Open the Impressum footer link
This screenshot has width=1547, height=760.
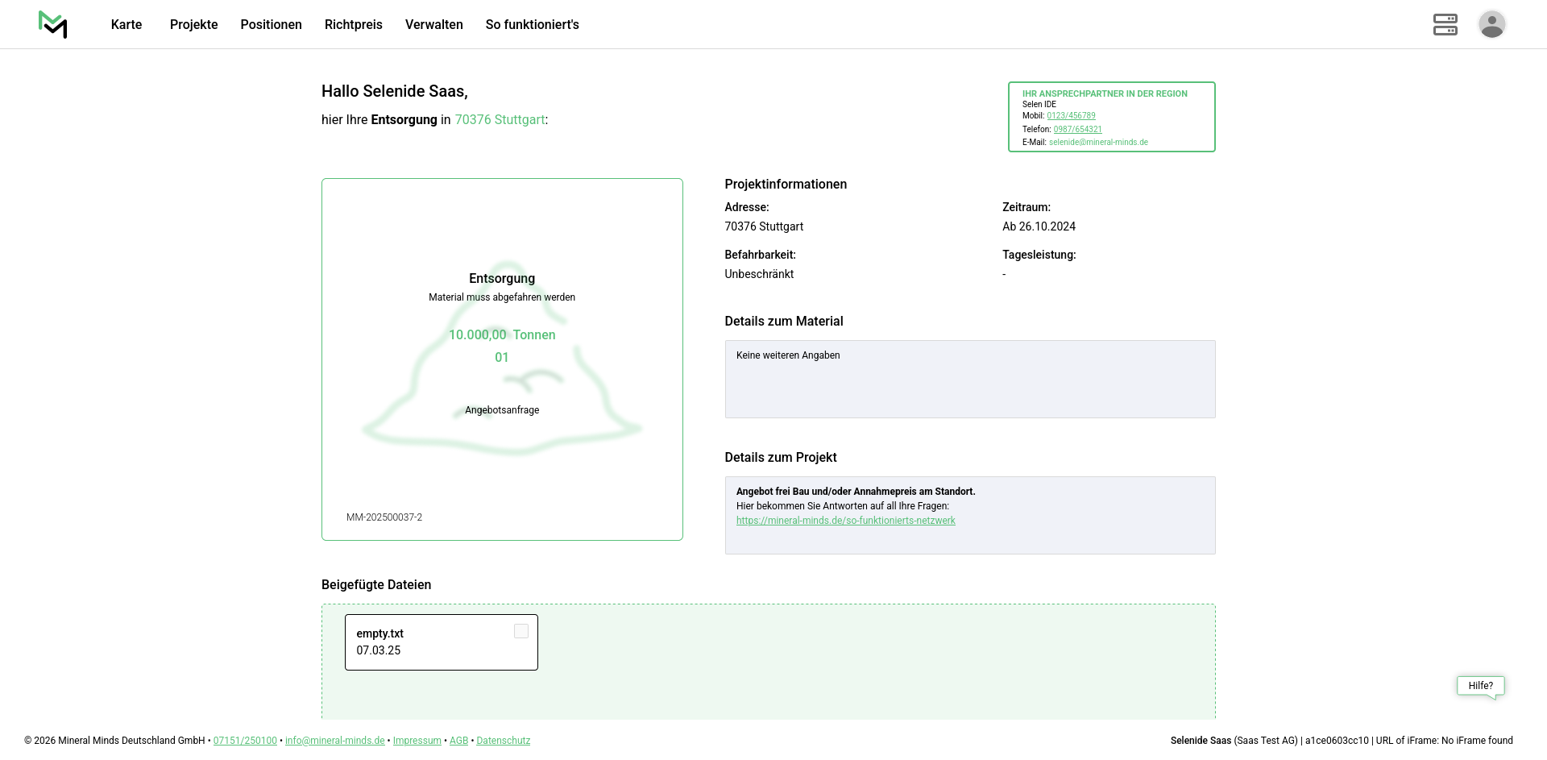[417, 741]
